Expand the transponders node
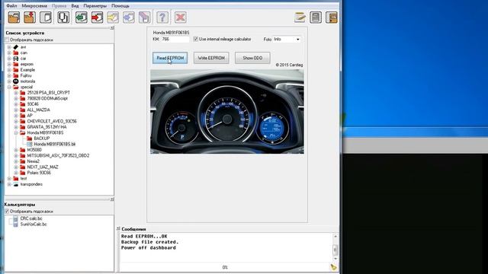Screen dimensions: 488x274 (x=9, y=184)
